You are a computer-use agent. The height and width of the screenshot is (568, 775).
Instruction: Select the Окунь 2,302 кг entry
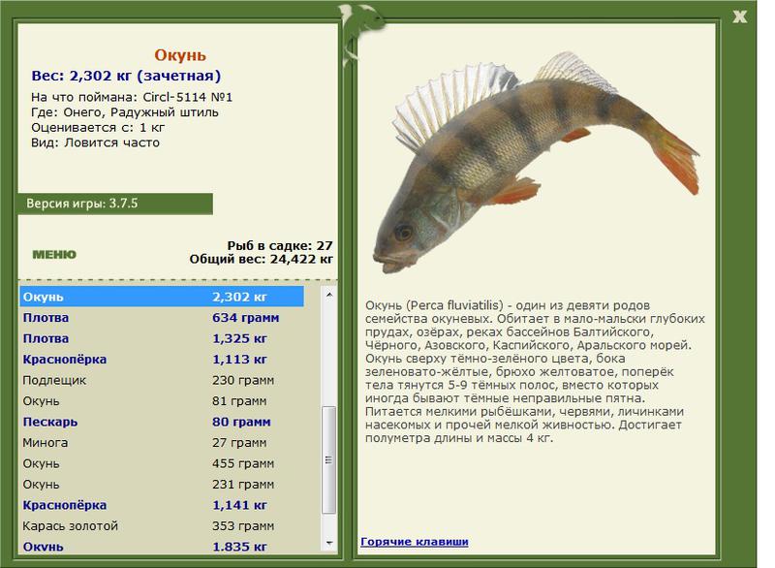162,297
